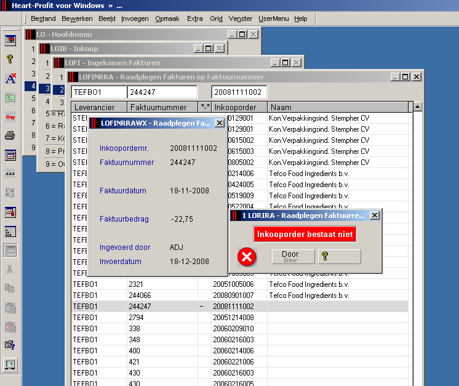
Task: Click the scissors cut icon
Action: pos(10,269)
